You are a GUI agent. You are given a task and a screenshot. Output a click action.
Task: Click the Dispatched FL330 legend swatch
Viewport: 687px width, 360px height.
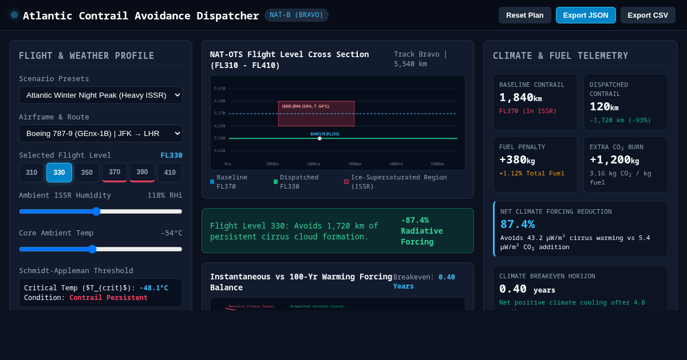(275, 182)
